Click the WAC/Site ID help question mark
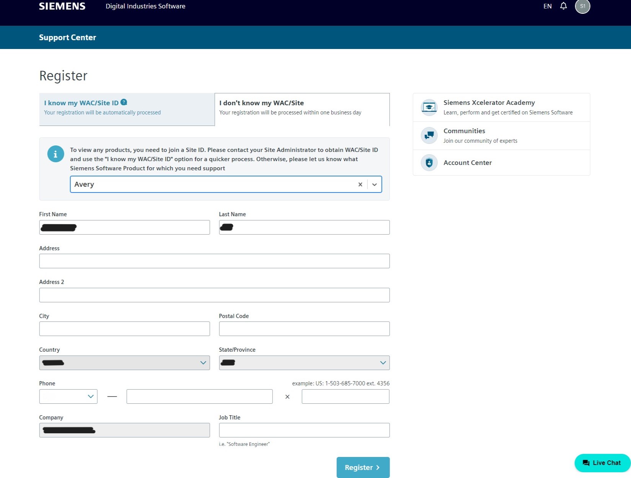Image resolution: width=631 pixels, height=478 pixels. click(124, 102)
